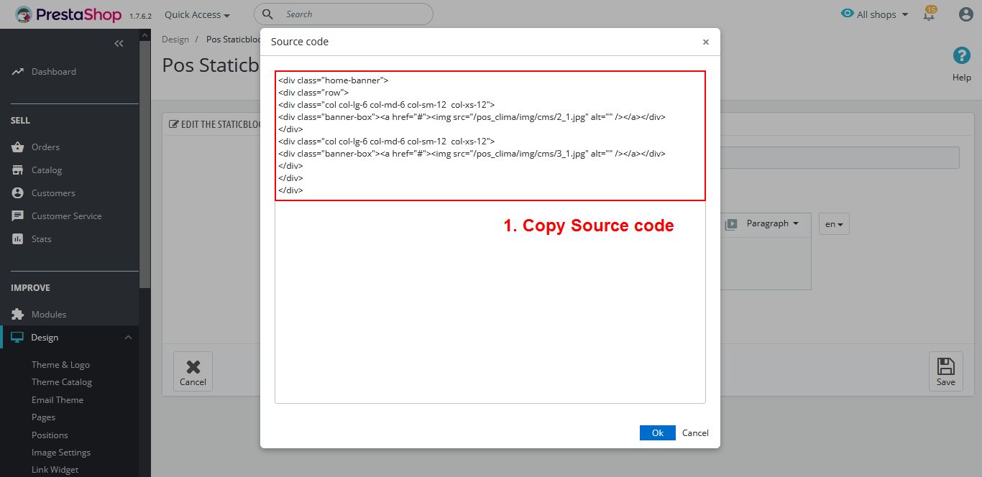Open the All shops selector
The image size is (982, 477).
[875, 14]
